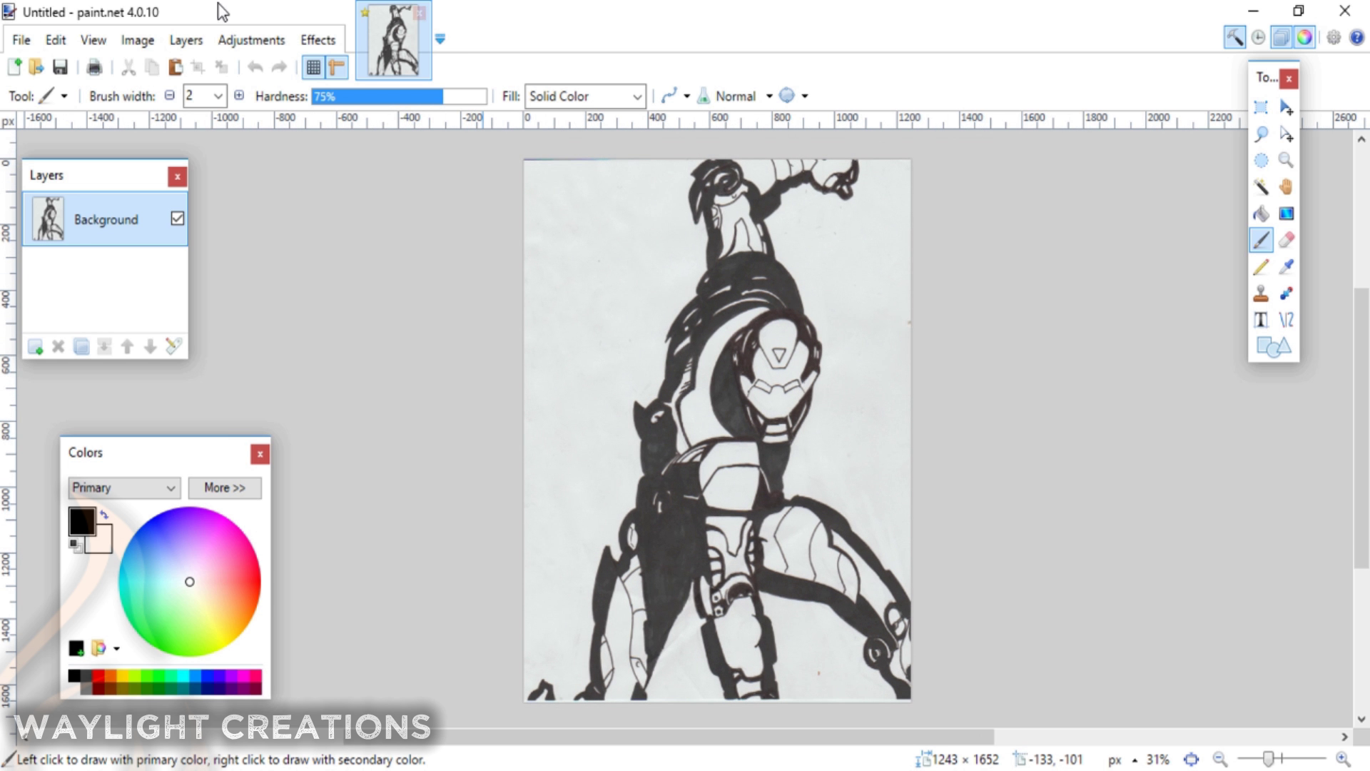Open Brush width dropdown

click(218, 96)
